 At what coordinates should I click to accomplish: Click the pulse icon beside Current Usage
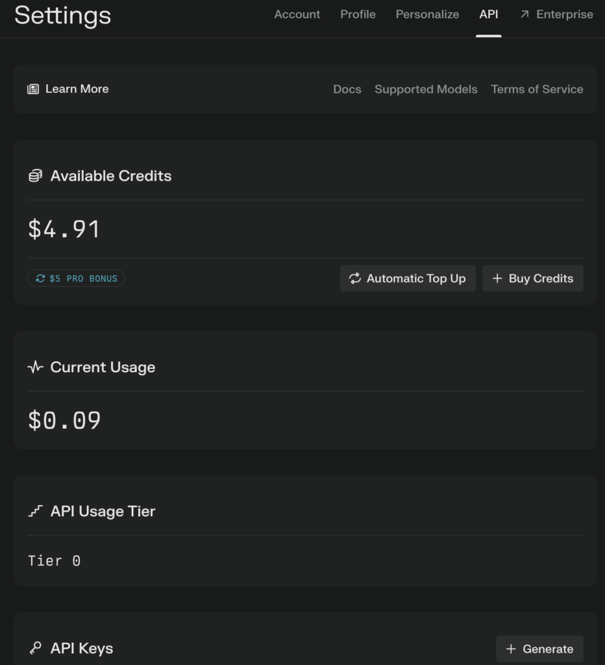(x=35, y=368)
